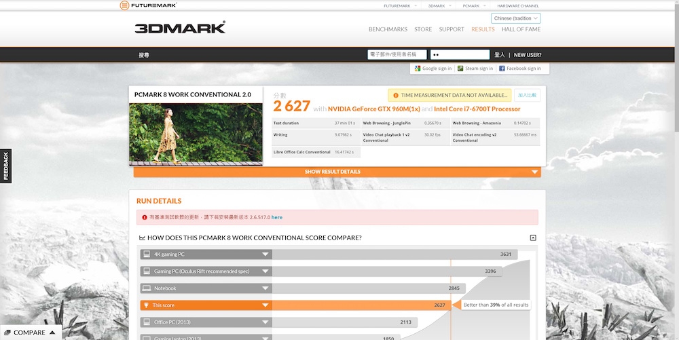Click the red alert icon in update notice
Screen dimensions: 679x340
(144, 218)
